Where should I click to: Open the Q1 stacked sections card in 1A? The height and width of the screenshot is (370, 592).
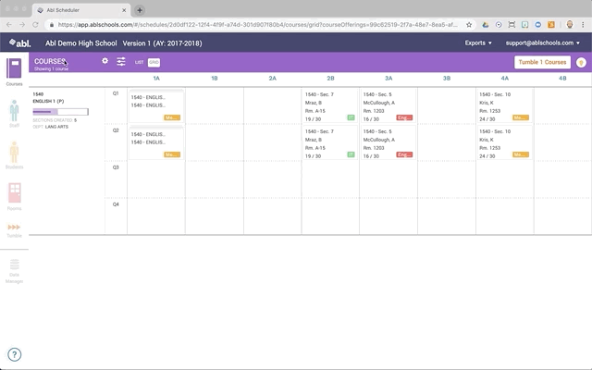click(156, 106)
